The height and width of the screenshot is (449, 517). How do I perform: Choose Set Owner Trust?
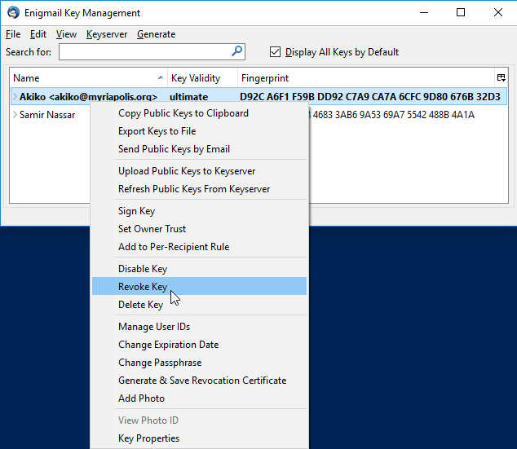(199, 229)
